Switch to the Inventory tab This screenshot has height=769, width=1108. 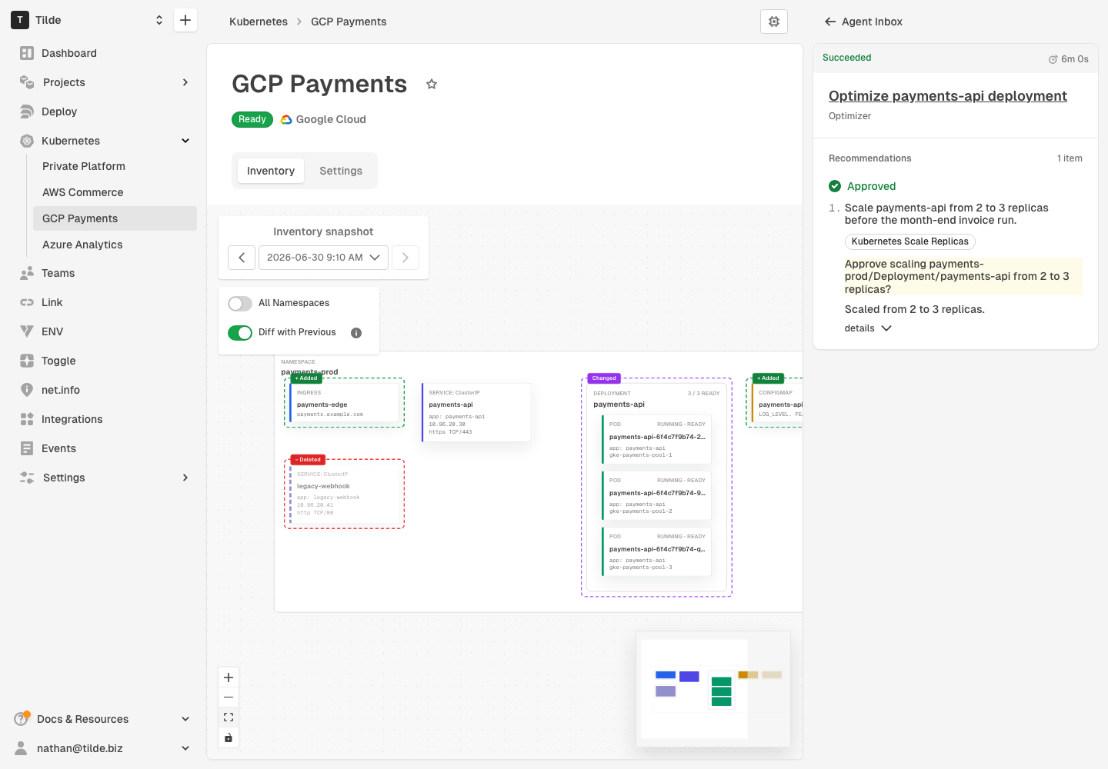[x=271, y=171]
